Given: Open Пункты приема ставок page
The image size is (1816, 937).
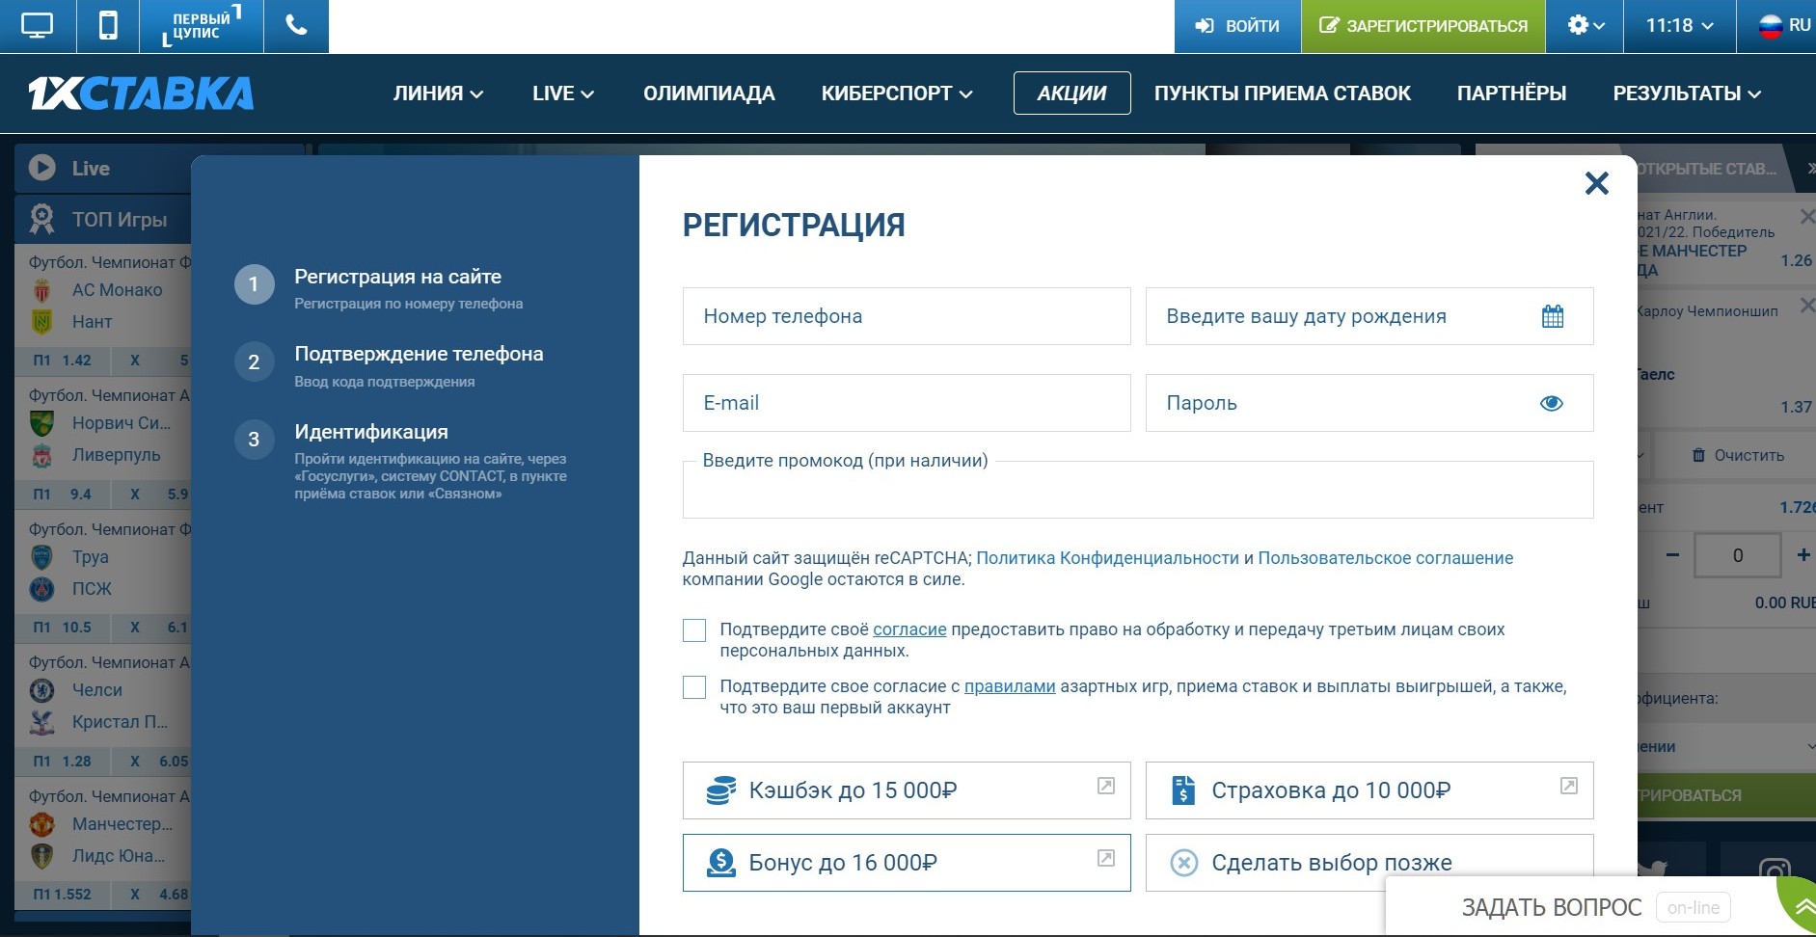Looking at the screenshot, I should pos(1282,94).
